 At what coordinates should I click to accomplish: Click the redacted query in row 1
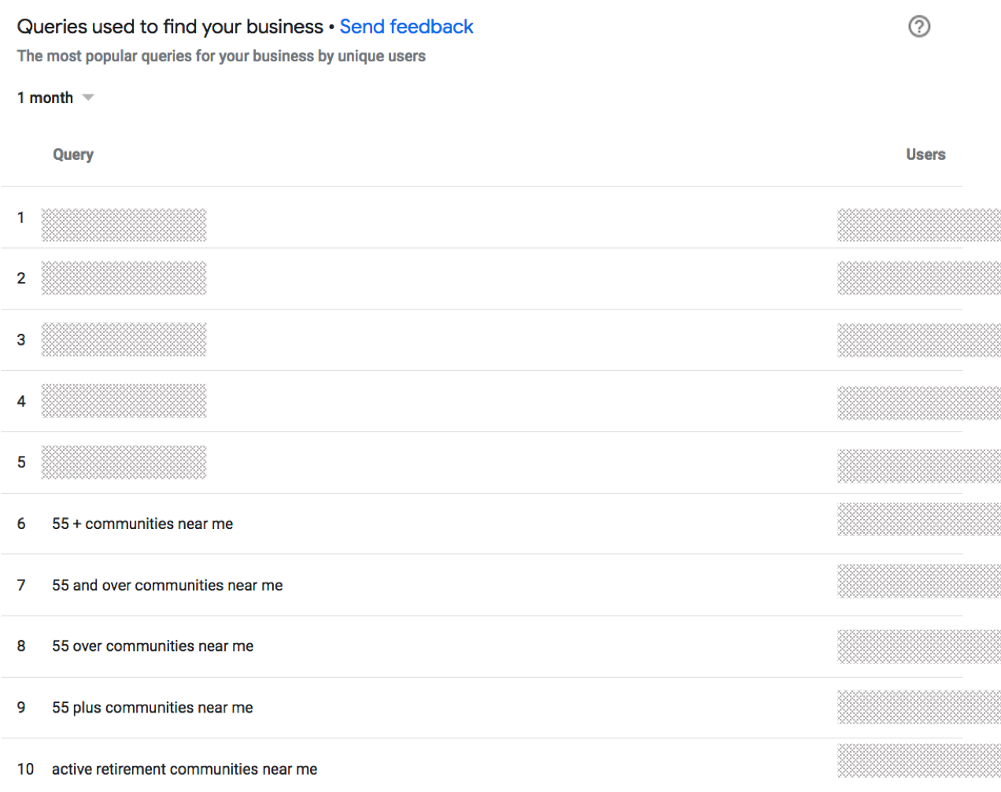point(124,225)
